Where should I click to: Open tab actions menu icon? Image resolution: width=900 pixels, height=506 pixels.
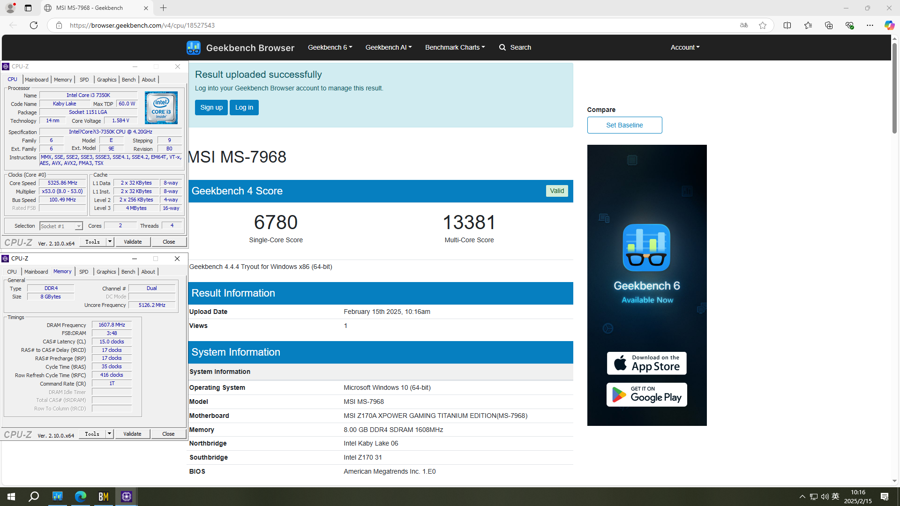28,8
